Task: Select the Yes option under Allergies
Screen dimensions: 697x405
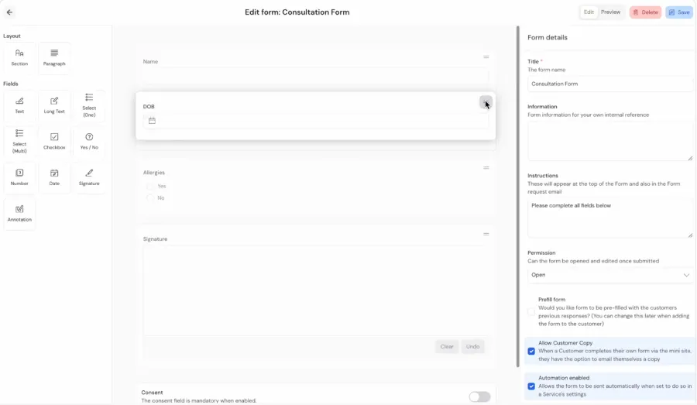Action: point(150,187)
